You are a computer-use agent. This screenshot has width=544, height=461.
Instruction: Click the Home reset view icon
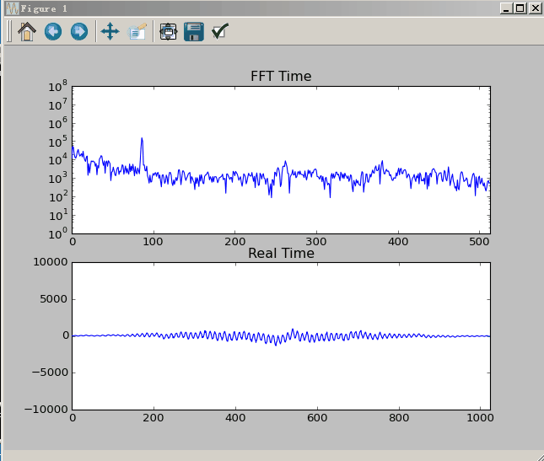pyautogui.click(x=26, y=32)
